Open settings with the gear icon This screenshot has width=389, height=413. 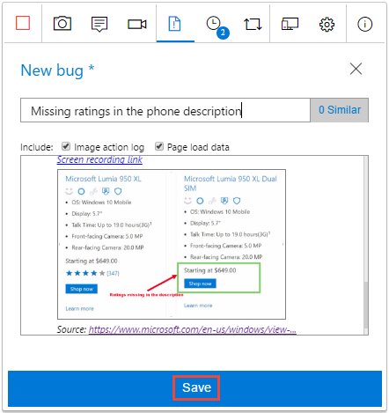pos(327,25)
